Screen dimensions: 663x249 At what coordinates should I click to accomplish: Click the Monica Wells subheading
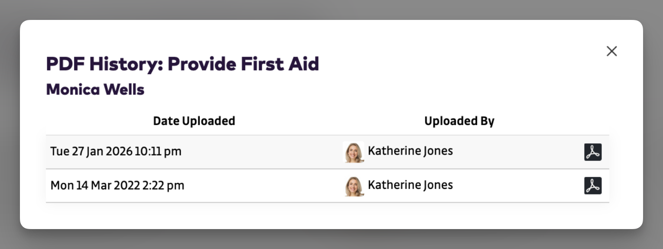click(95, 90)
